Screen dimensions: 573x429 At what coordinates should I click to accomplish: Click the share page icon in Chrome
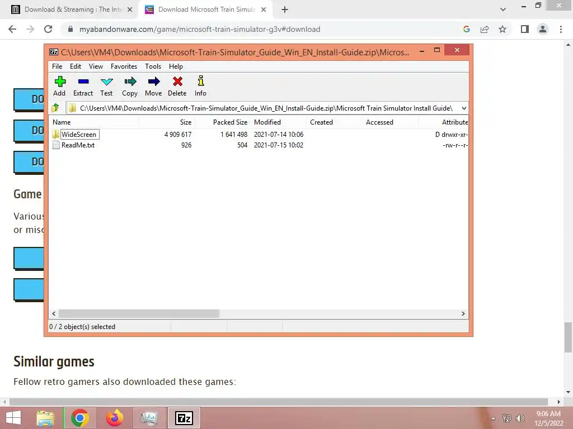click(485, 29)
